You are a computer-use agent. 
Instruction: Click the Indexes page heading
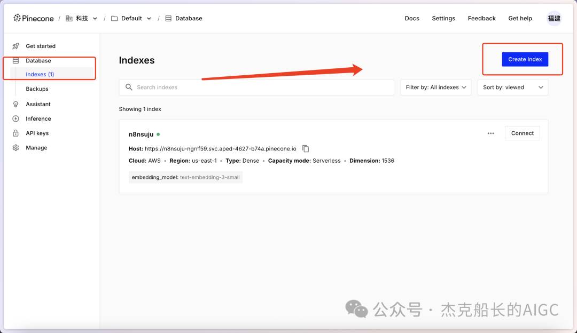[137, 60]
